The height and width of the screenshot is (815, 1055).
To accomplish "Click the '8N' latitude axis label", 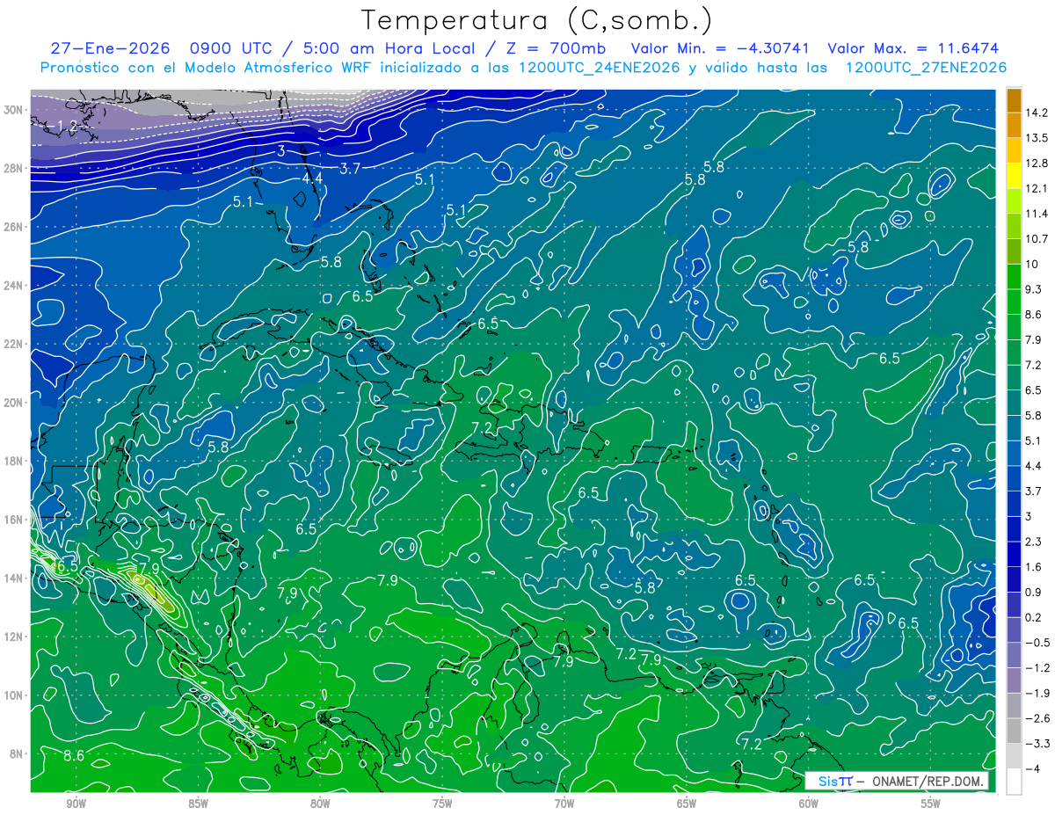I will tap(17, 754).
